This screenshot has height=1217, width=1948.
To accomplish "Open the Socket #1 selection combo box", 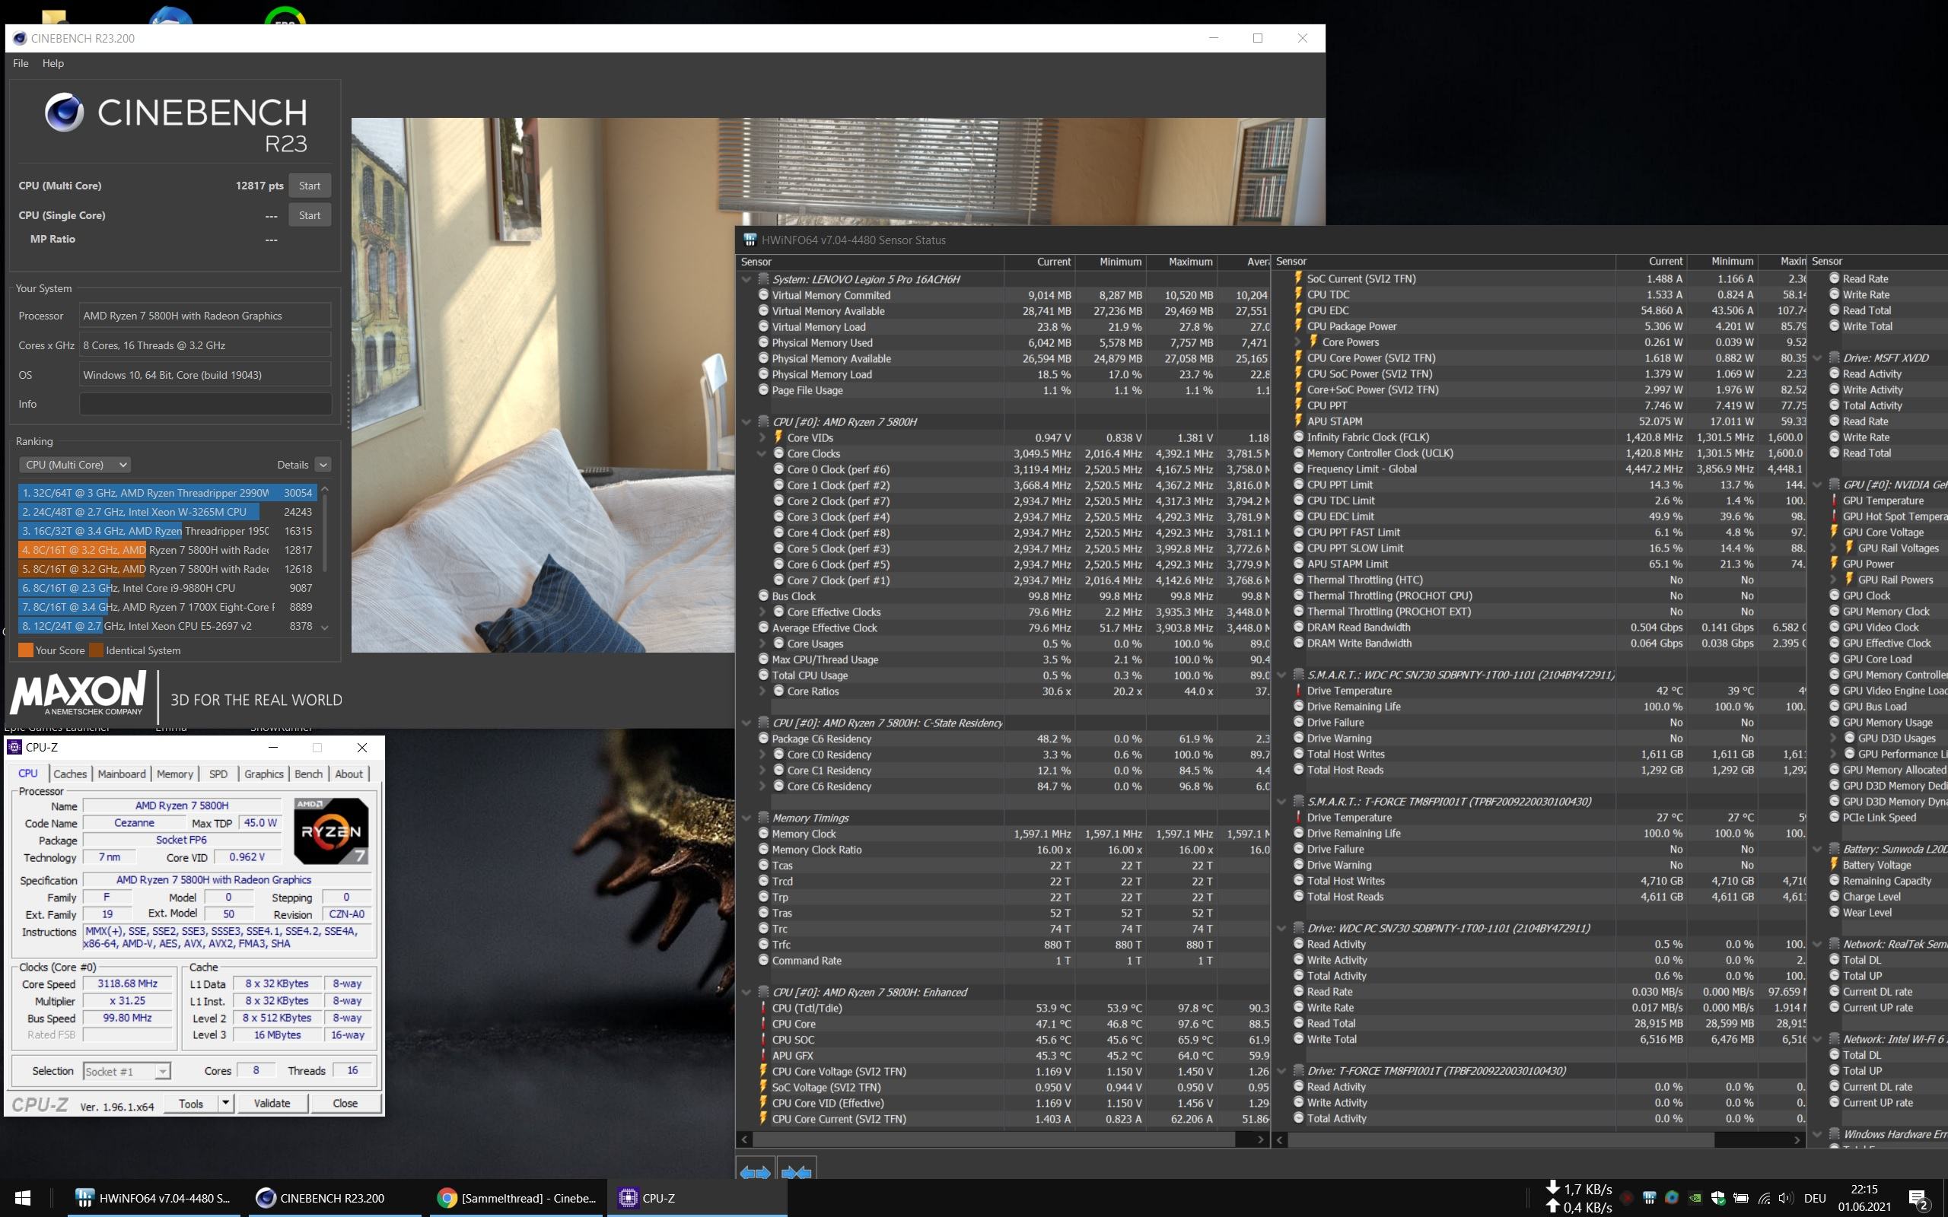I will [126, 1071].
